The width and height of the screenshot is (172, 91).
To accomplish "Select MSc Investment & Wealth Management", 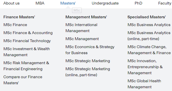I will 27,52.
